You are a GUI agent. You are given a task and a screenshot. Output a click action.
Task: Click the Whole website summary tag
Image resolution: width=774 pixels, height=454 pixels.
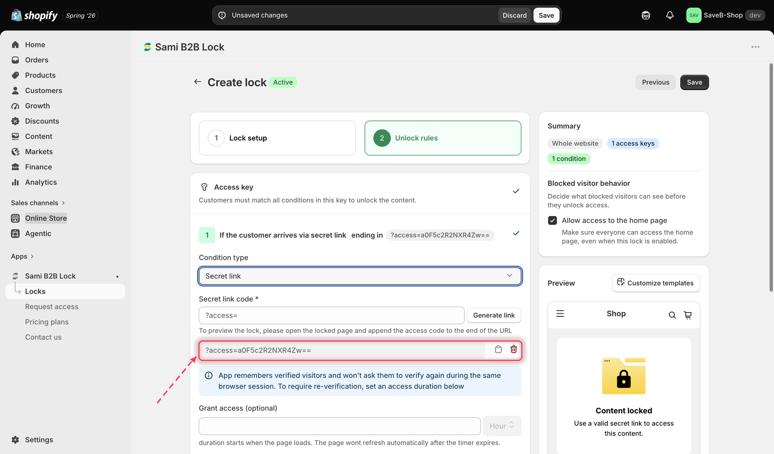575,143
